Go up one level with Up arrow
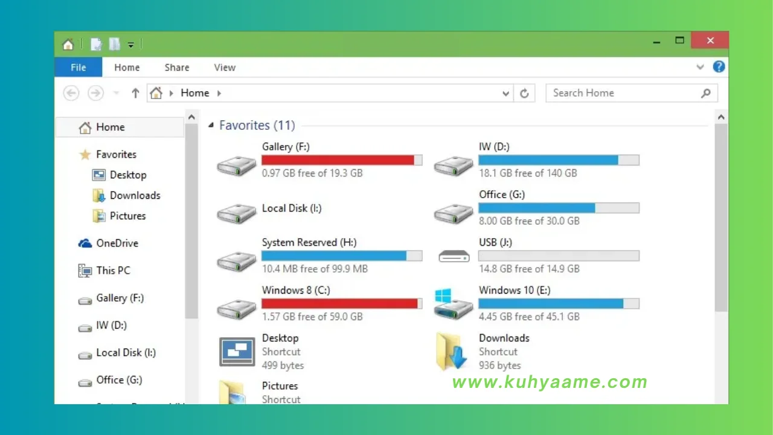773x435 pixels. pyautogui.click(x=135, y=93)
